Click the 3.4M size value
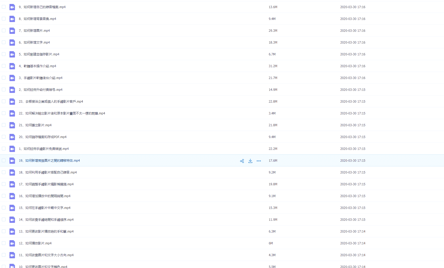444x268 pixels. [x=272, y=113]
